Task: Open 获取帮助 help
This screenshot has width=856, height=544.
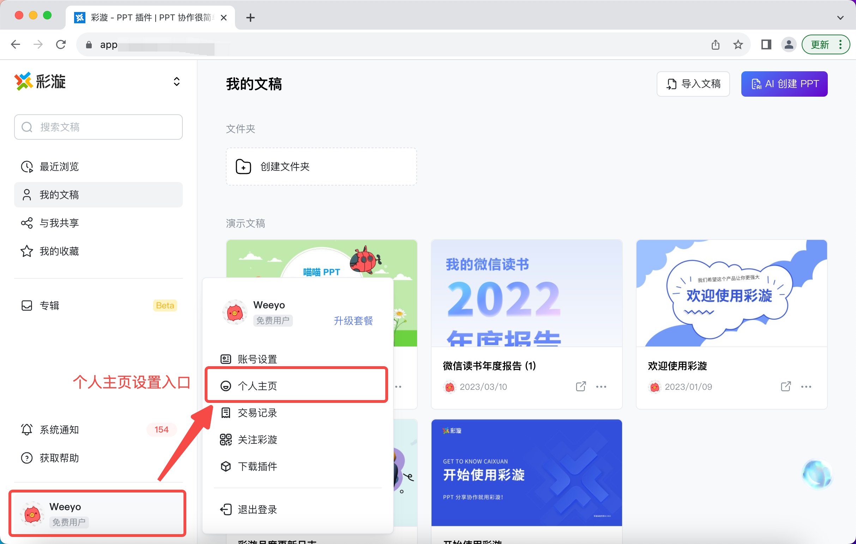Action: (98, 458)
